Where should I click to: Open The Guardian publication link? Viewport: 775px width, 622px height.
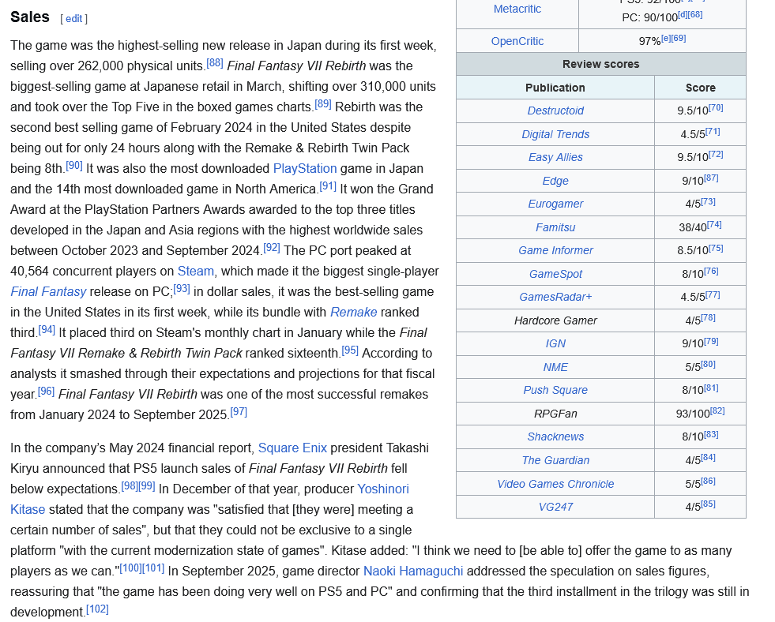click(x=555, y=460)
